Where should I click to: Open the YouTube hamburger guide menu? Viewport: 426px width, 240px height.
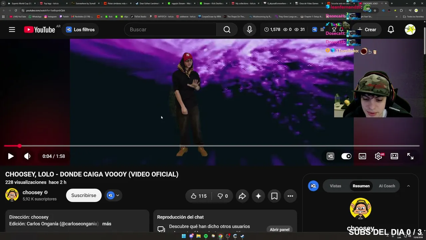(x=12, y=30)
